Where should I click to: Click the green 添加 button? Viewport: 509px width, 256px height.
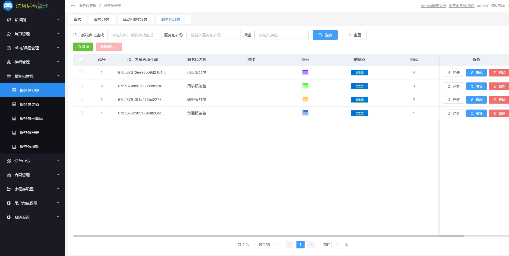[x=83, y=47]
